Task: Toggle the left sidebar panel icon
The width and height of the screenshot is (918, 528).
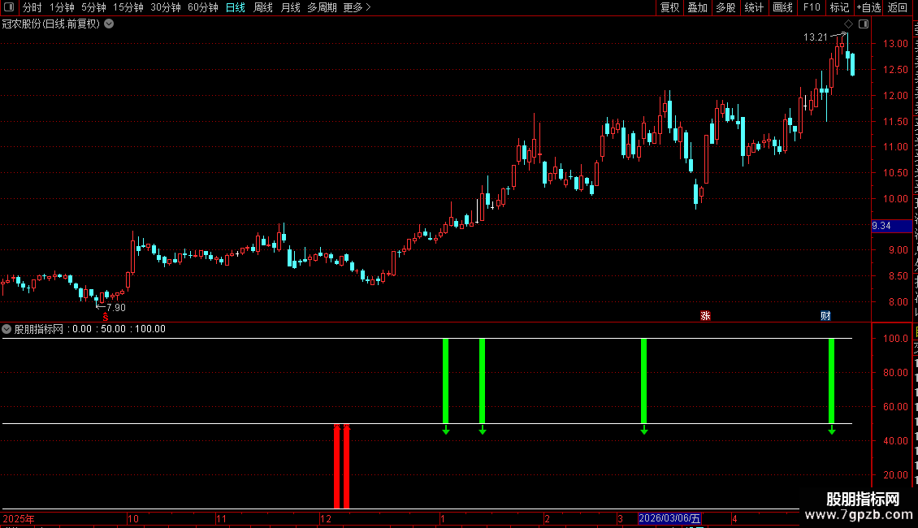Action: 8,7
